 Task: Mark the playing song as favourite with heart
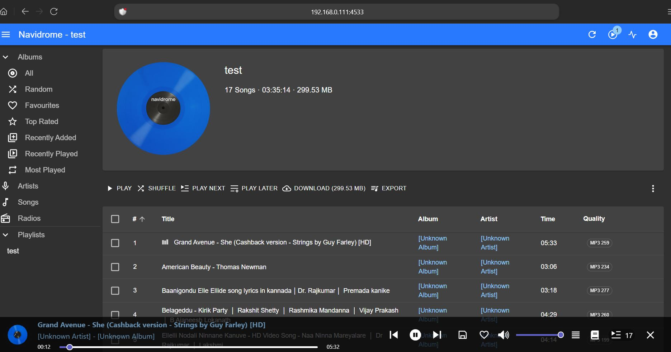[484, 335]
